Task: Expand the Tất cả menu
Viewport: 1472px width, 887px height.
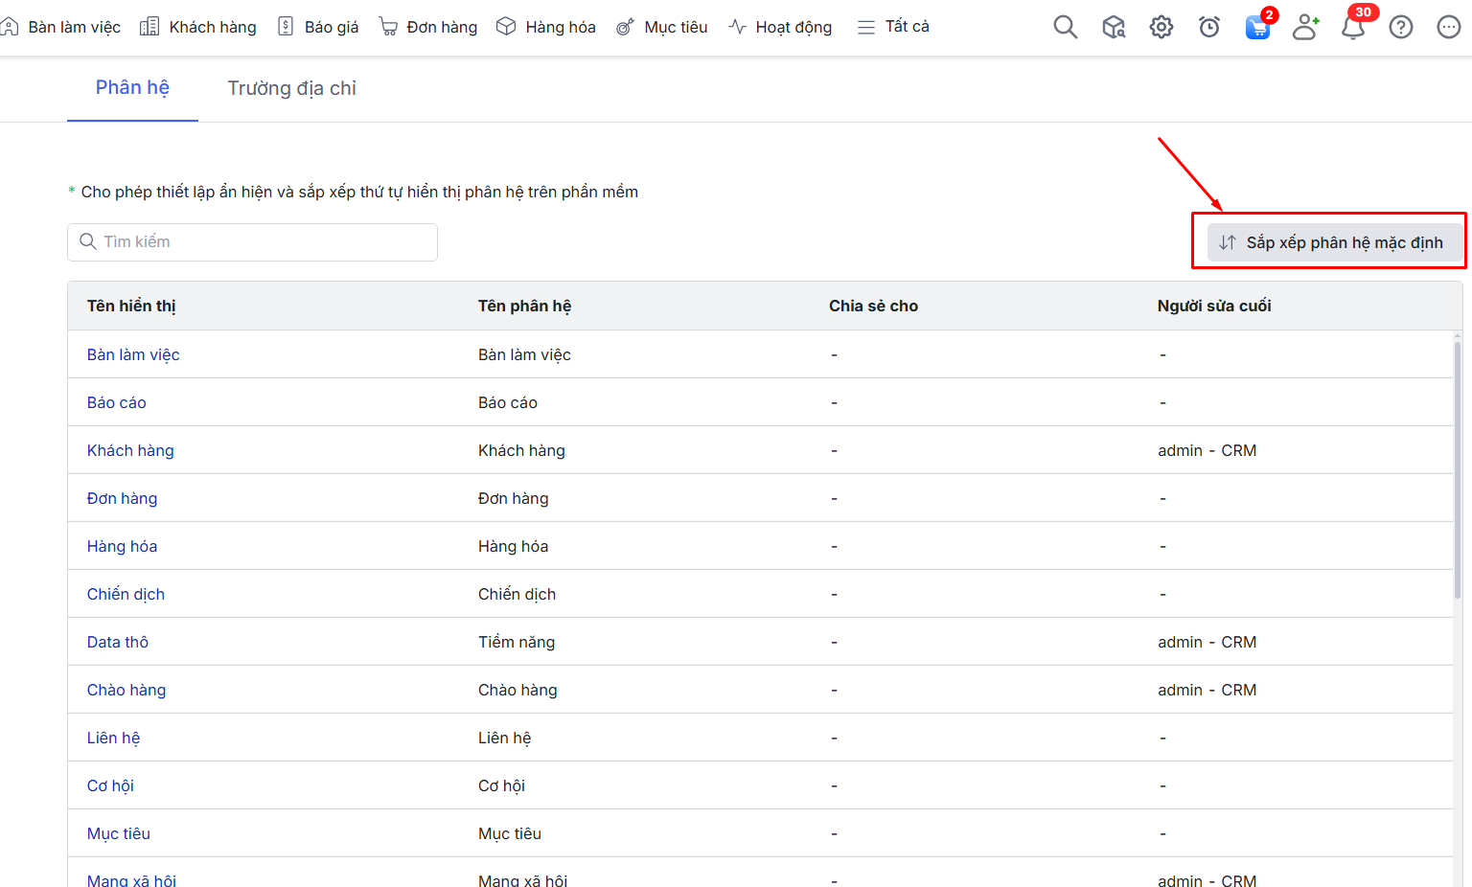Action: point(893,27)
